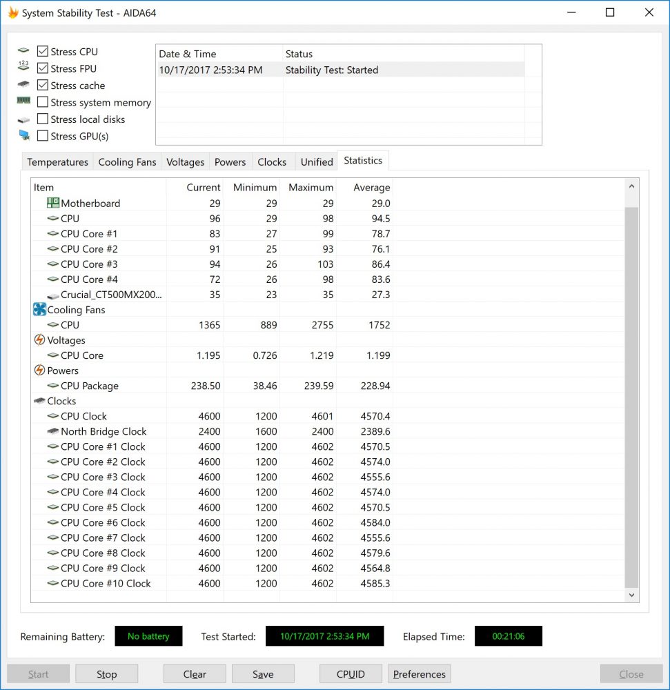
Task: Click the CPU Clock row icon
Action: (x=53, y=416)
